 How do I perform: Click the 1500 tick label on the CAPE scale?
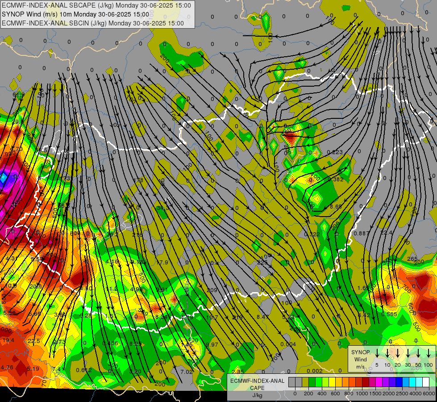(375, 394)
